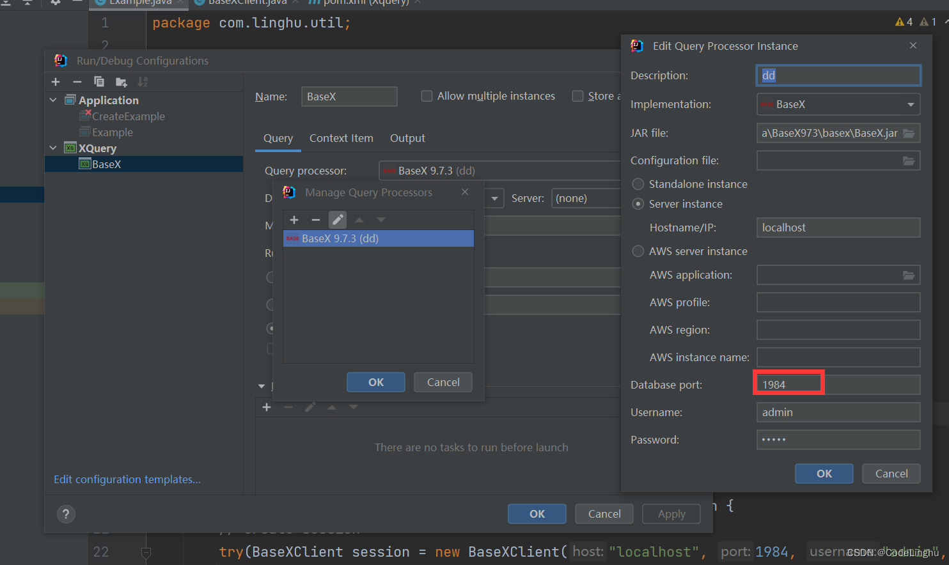Browse for Configuration file folder icon

909,160
